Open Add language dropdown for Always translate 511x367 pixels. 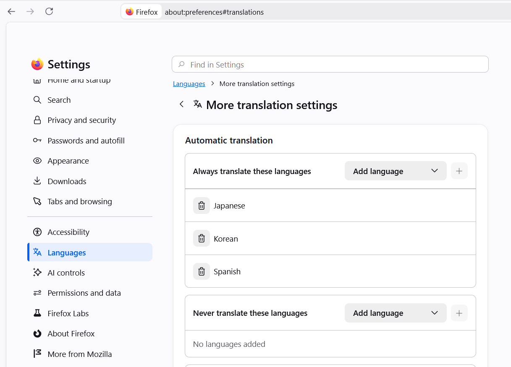[x=396, y=171]
